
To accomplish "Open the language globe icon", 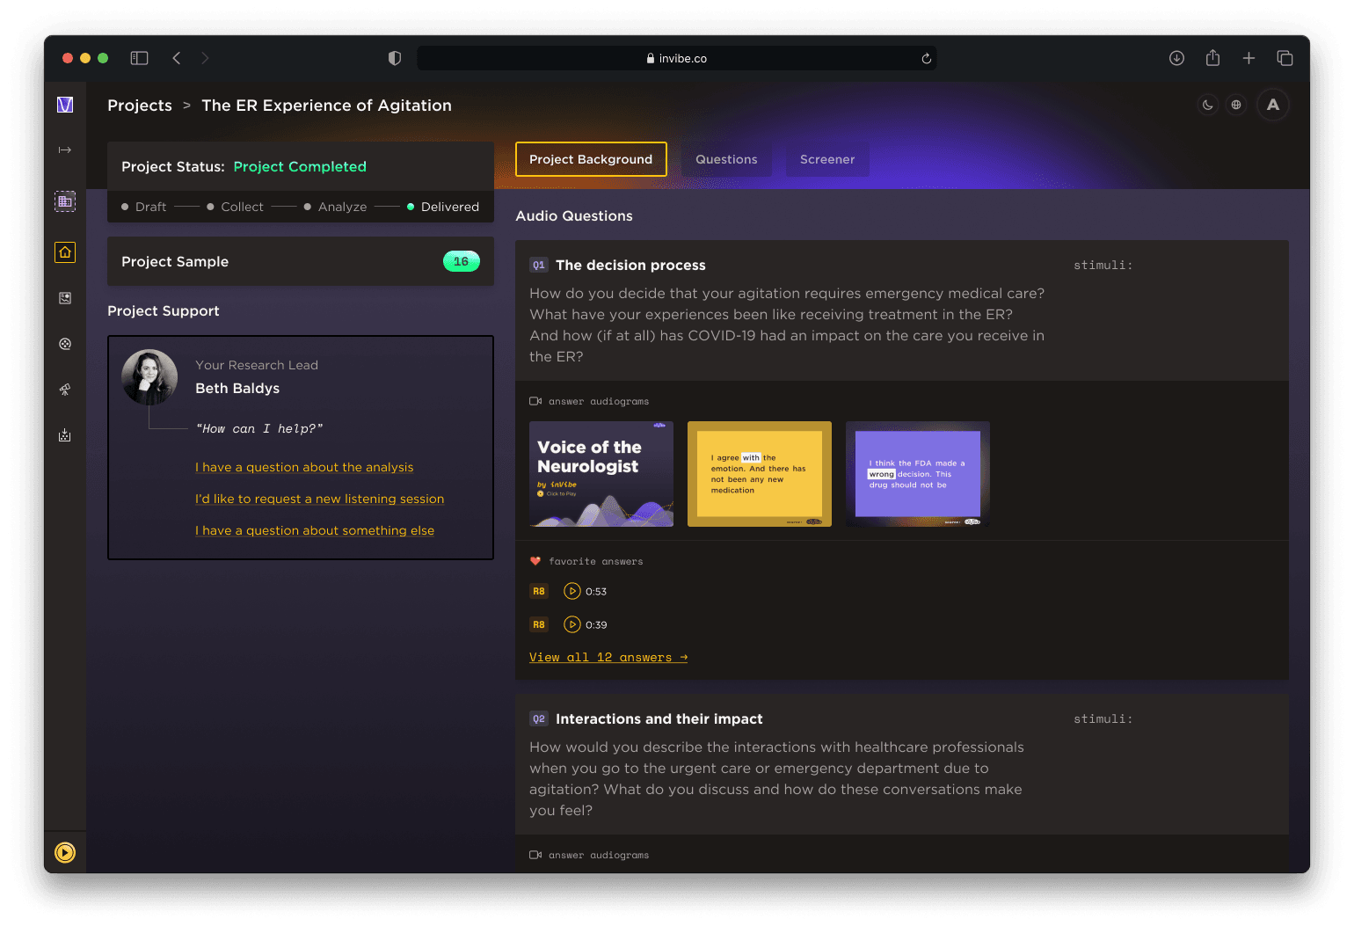I will pyautogui.click(x=1236, y=105).
